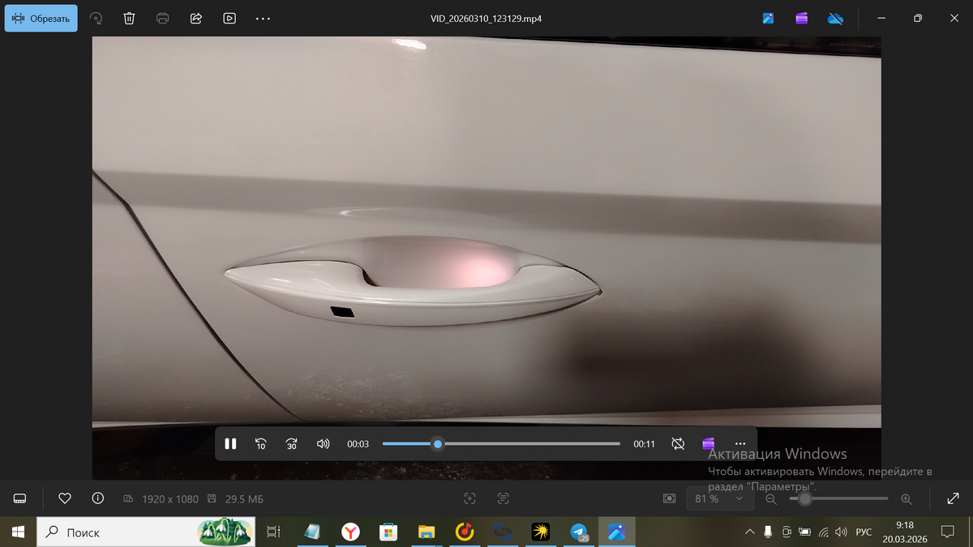Start slideshow from the top toolbar
The height and width of the screenshot is (547, 973).
229,18
